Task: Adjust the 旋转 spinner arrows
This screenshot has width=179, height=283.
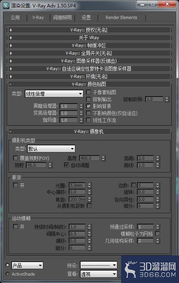Action: coord(158,192)
